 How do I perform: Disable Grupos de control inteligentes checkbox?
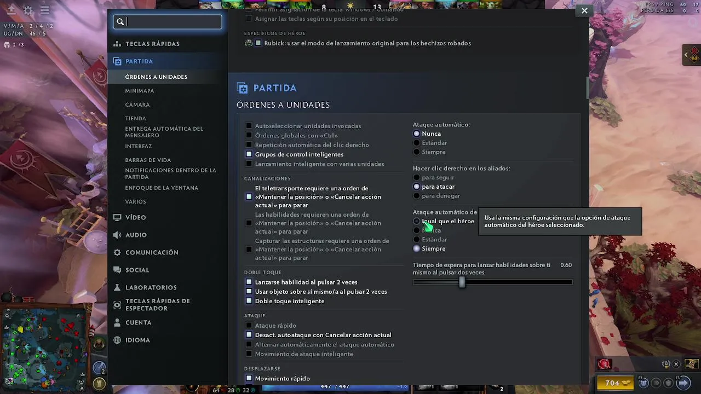pos(249,154)
